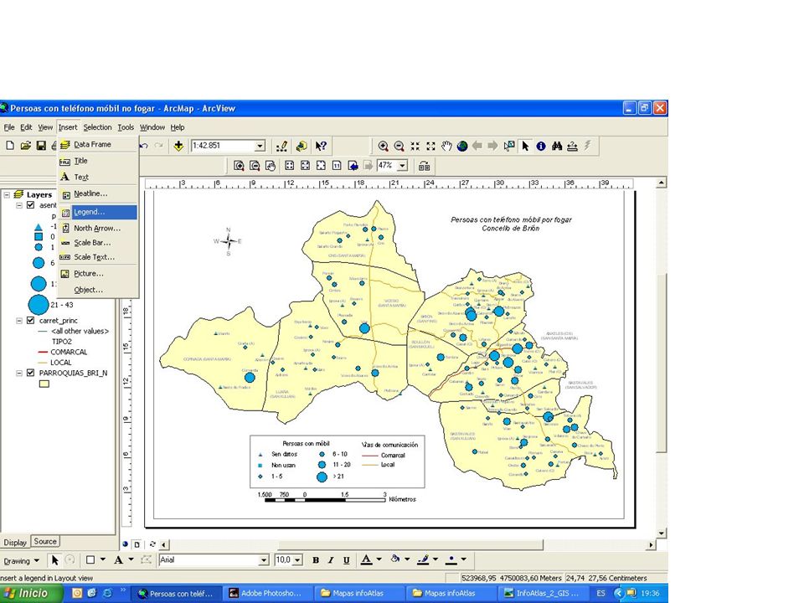Choose North Arrow... from Insert menu
804x603 pixels.
click(x=97, y=228)
